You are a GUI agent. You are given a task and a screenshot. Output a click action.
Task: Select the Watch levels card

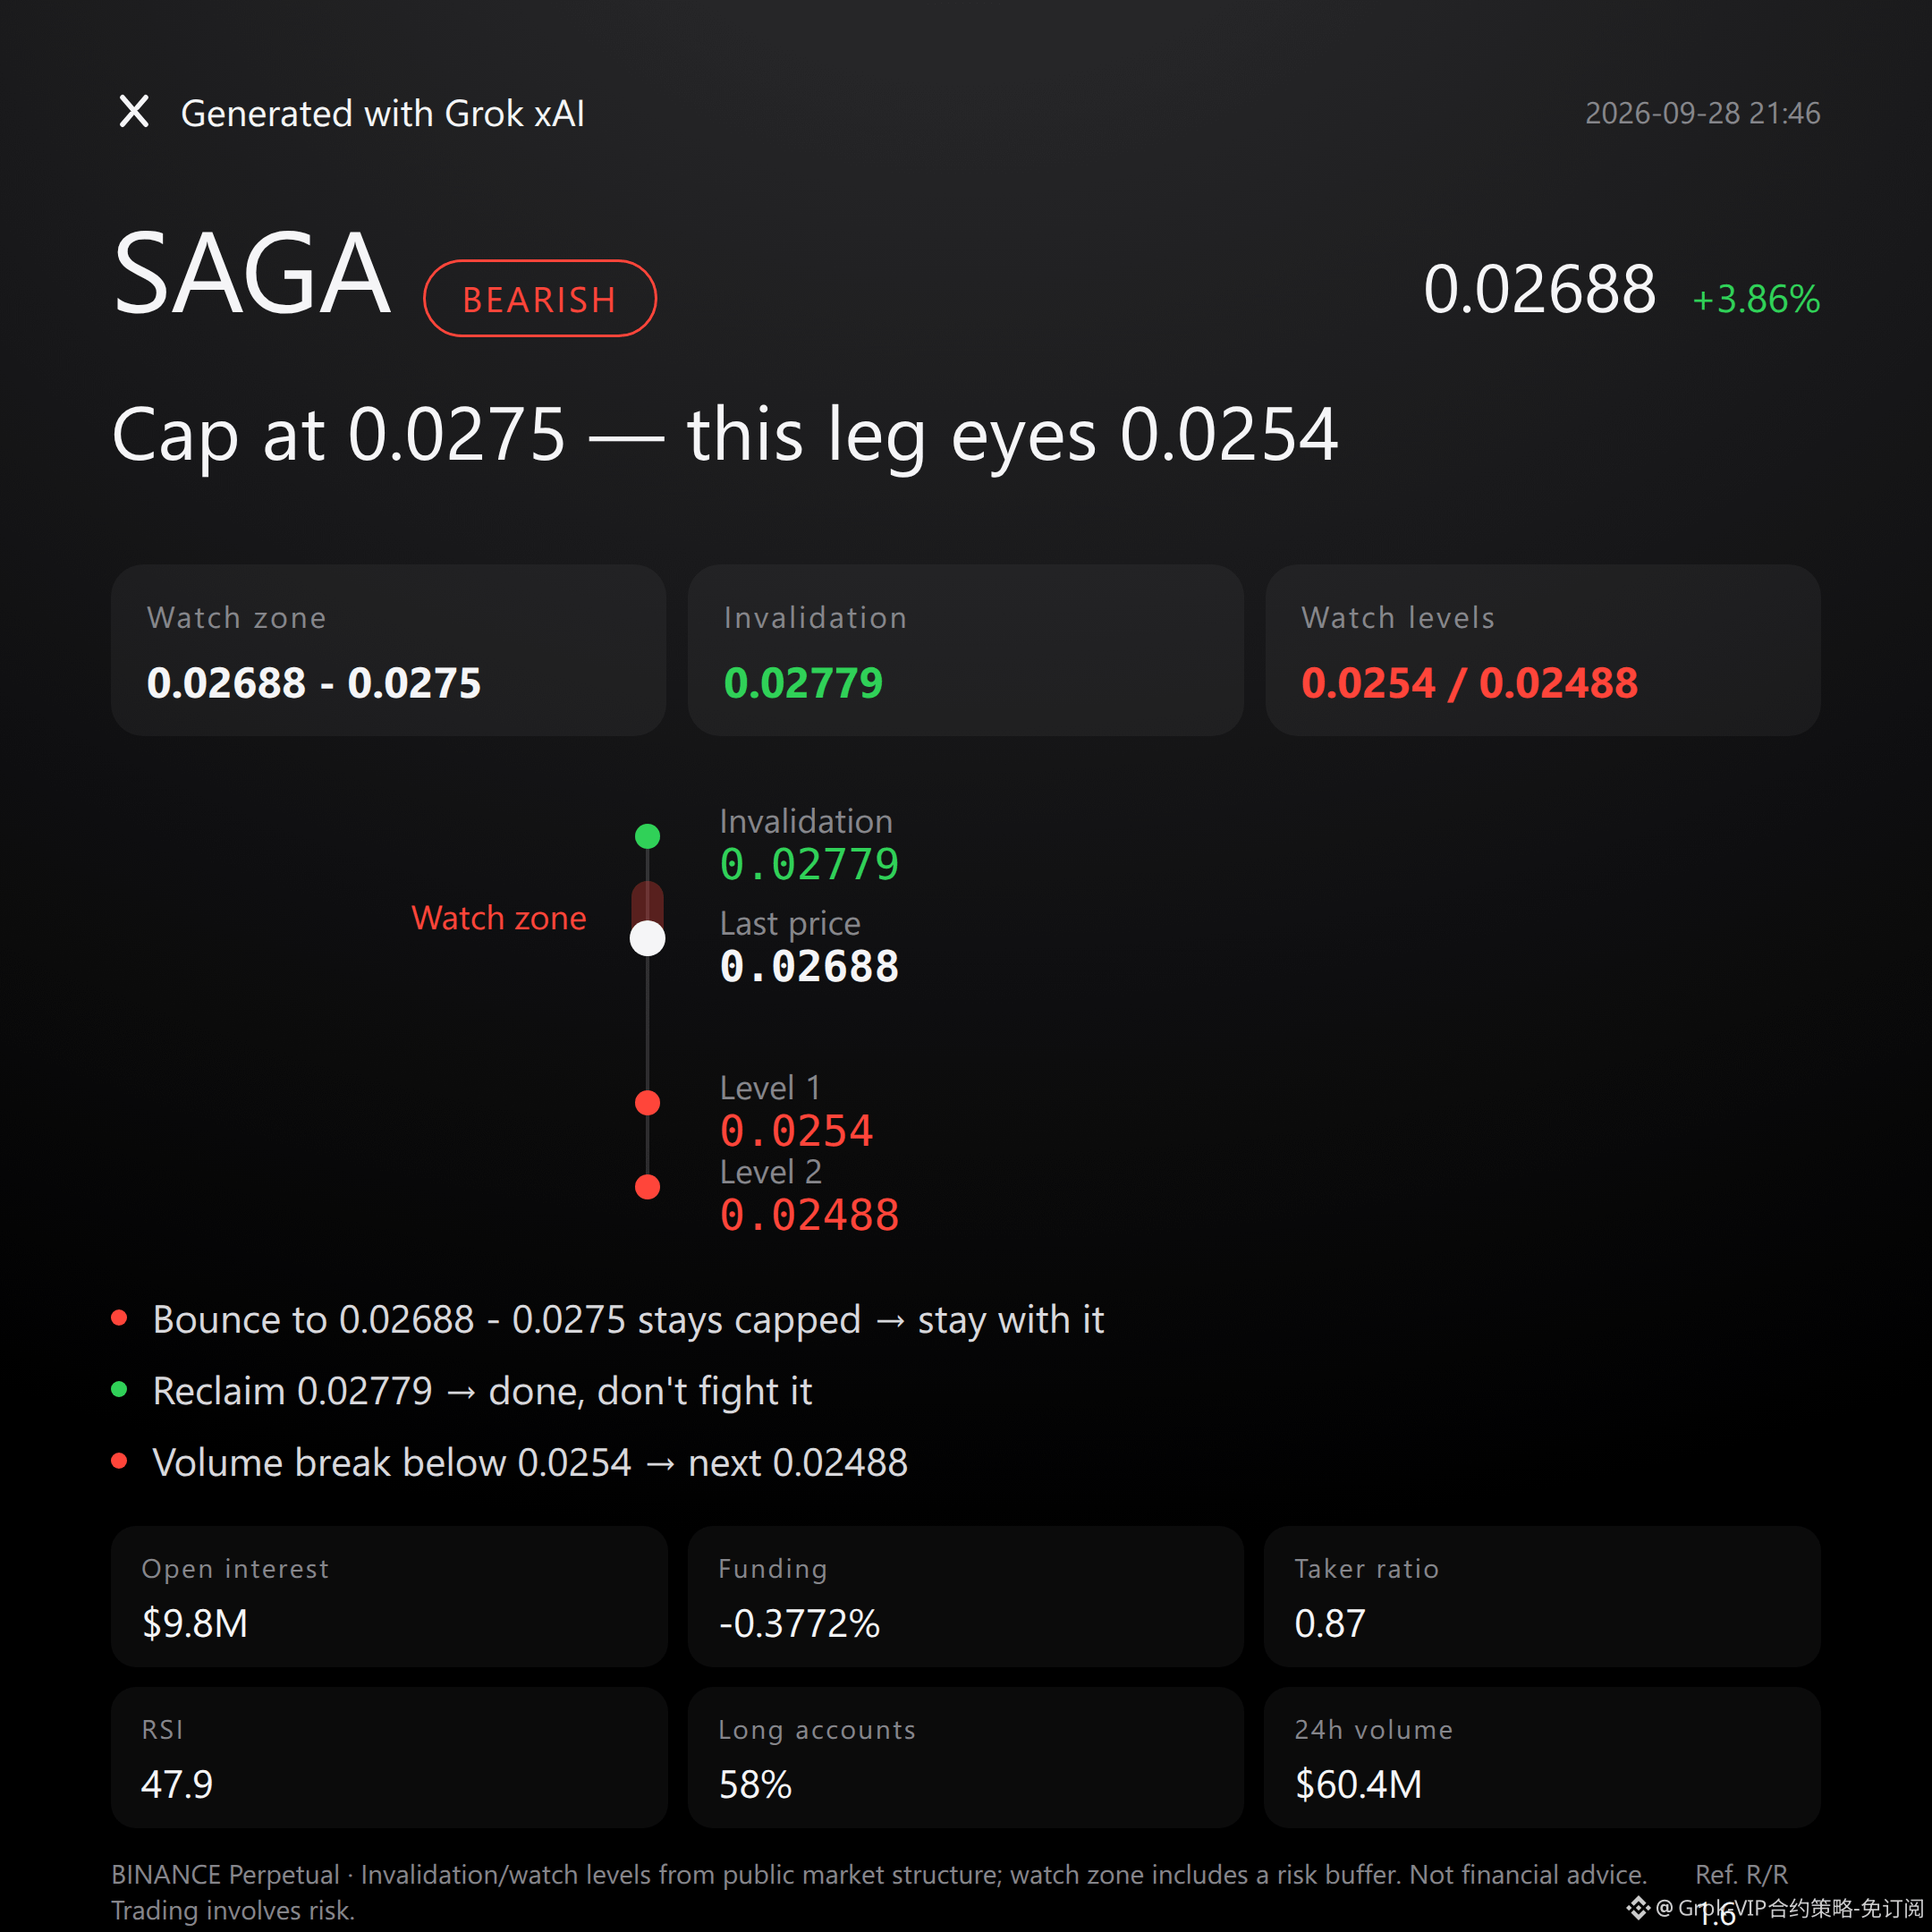pyautogui.click(x=1542, y=650)
